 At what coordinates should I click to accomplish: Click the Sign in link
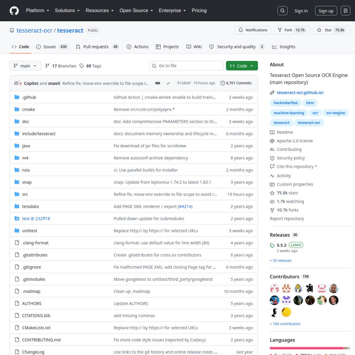click(x=301, y=11)
